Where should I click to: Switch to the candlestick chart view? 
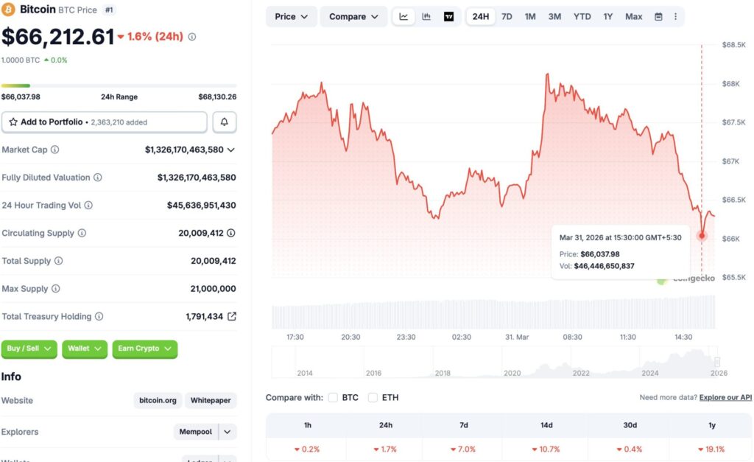426,16
